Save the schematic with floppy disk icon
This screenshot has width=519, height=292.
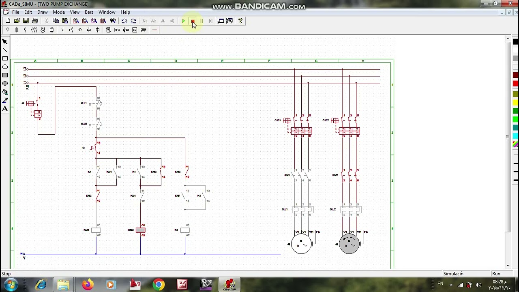pos(26,21)
